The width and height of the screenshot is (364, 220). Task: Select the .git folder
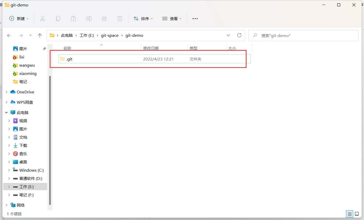pos(155,59)
